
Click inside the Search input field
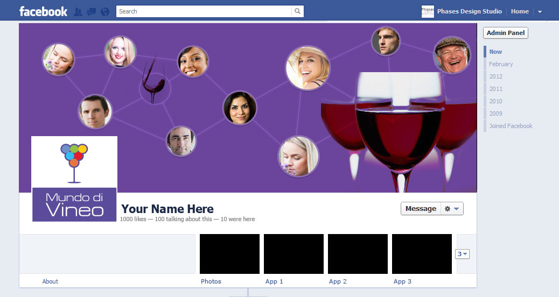204,11
